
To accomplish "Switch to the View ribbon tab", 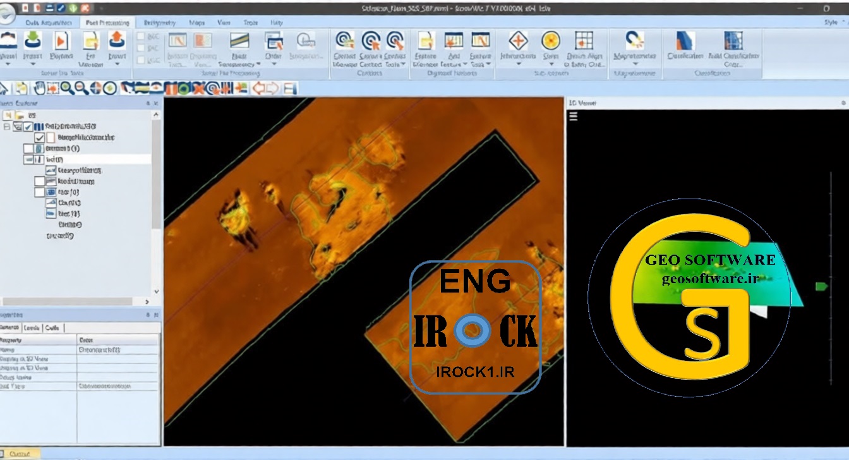I will [x=224, y=23].
